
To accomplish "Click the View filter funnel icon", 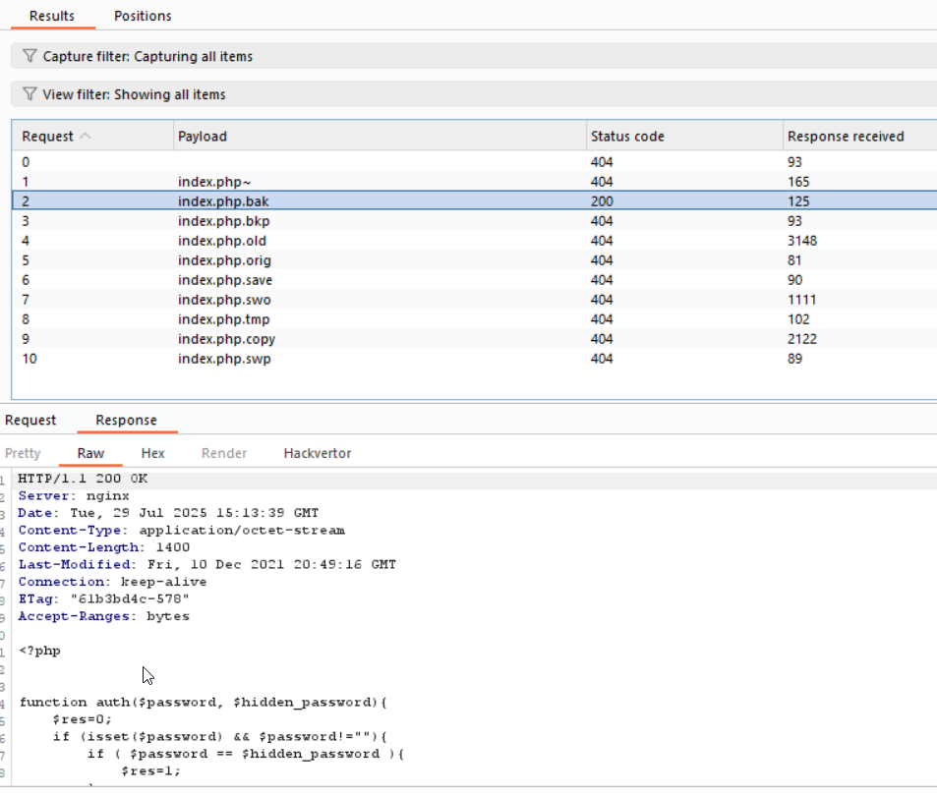I will pos(29,95).
